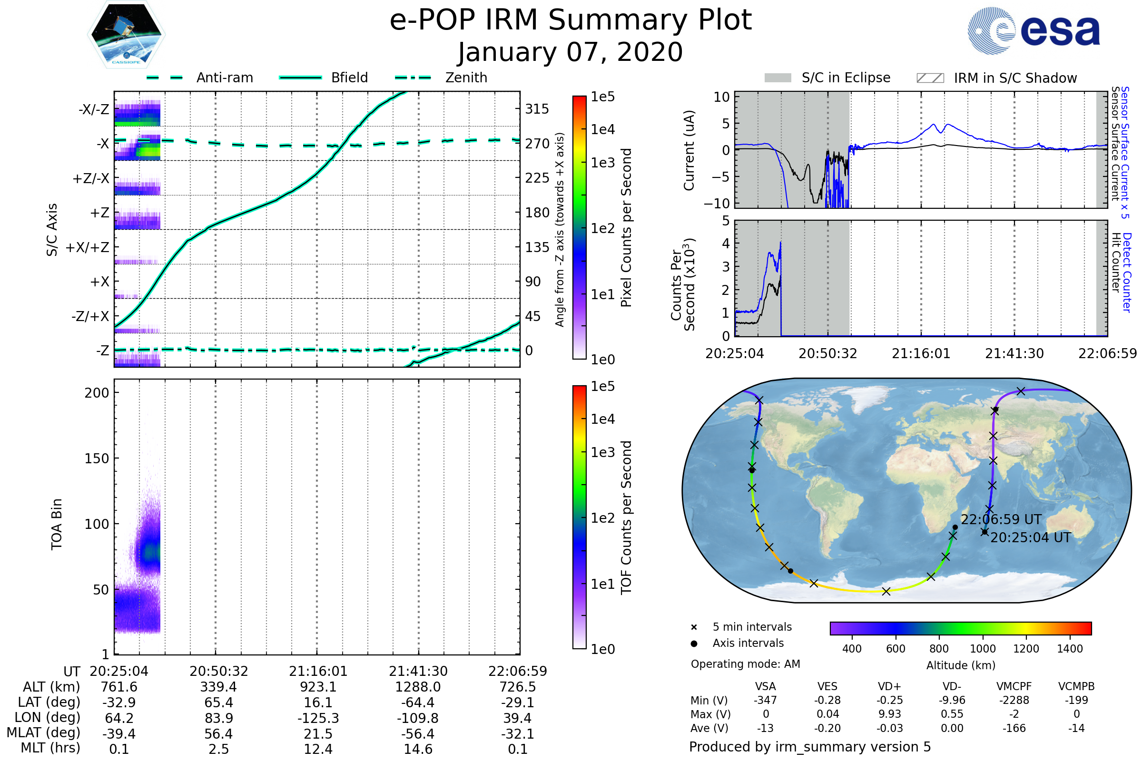Click the ESA logo
The image size is (1142, 761).
click(x=1034, y=30)
